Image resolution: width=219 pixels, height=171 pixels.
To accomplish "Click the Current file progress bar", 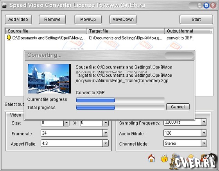I will pyautogui.click(x=120, y=100).
